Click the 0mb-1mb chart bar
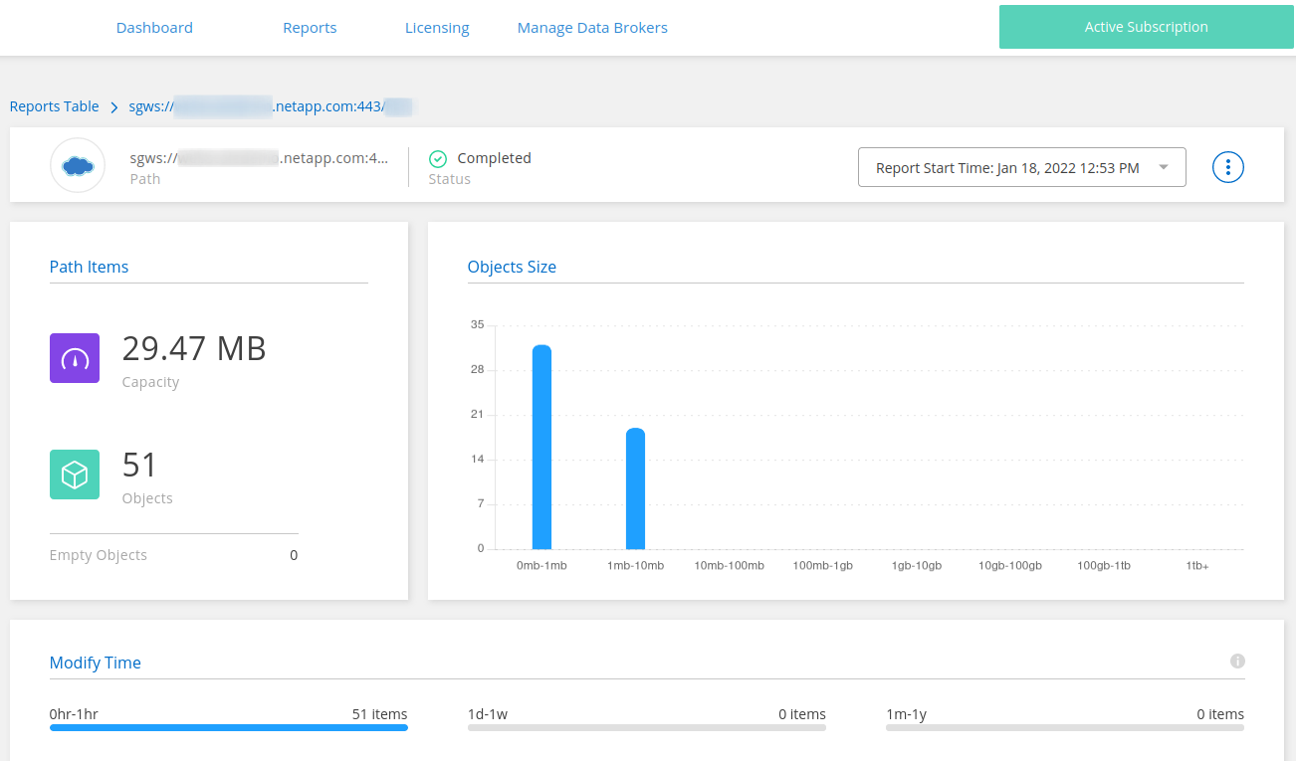 pyautogui.click(x=541, y=448)
